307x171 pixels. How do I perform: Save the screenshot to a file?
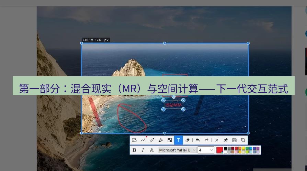pyautogui.click(x=234, y=140)
